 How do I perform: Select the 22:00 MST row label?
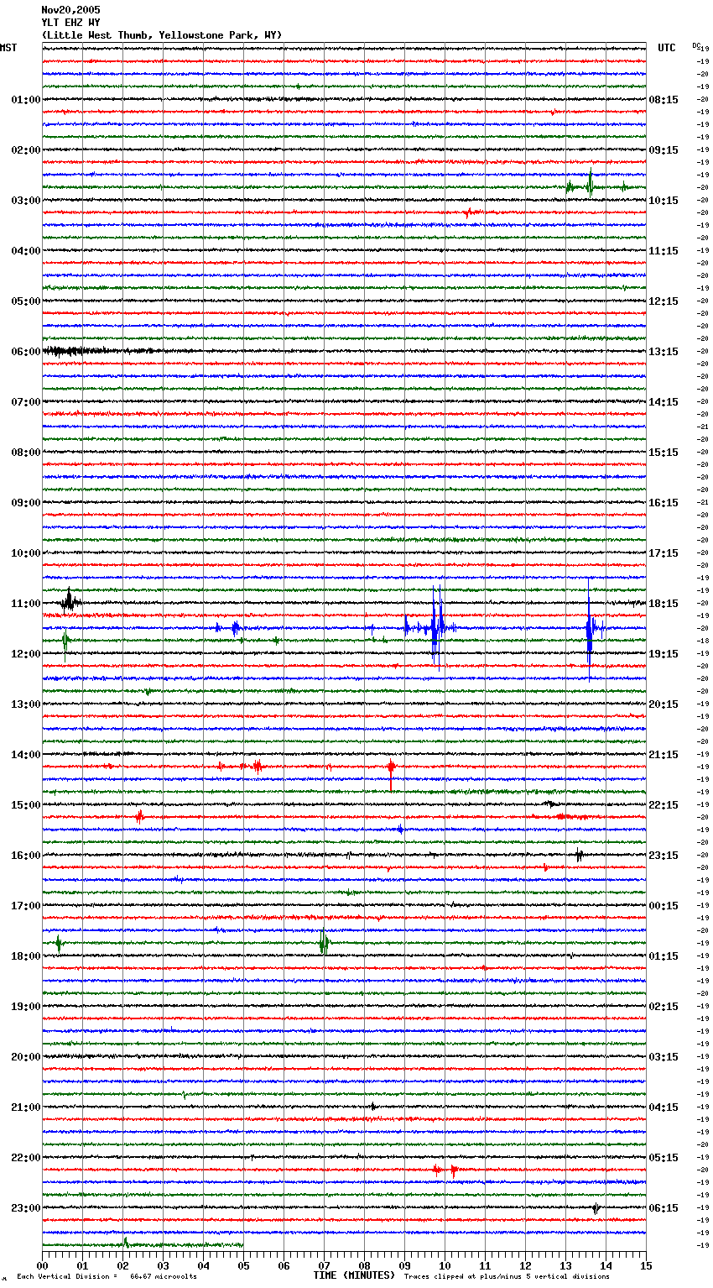(x=26, y=1158)
